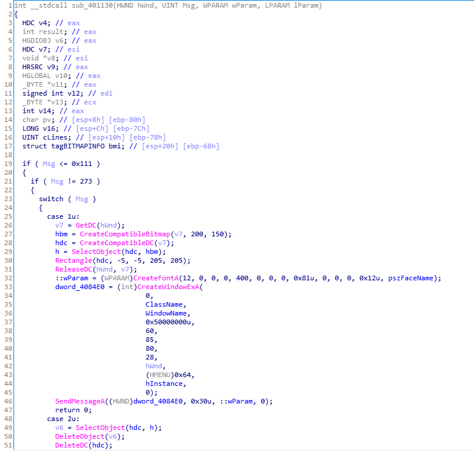Click the CreateFontA function call
Viewport: 474px width, 451px height.
(x=156, y=278)
